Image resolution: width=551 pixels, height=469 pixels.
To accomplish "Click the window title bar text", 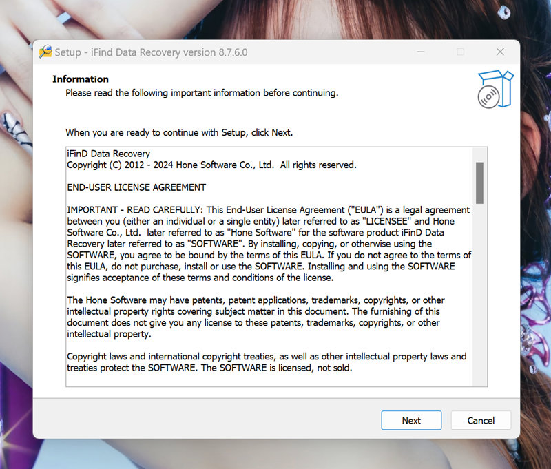I will coord(151,52).
